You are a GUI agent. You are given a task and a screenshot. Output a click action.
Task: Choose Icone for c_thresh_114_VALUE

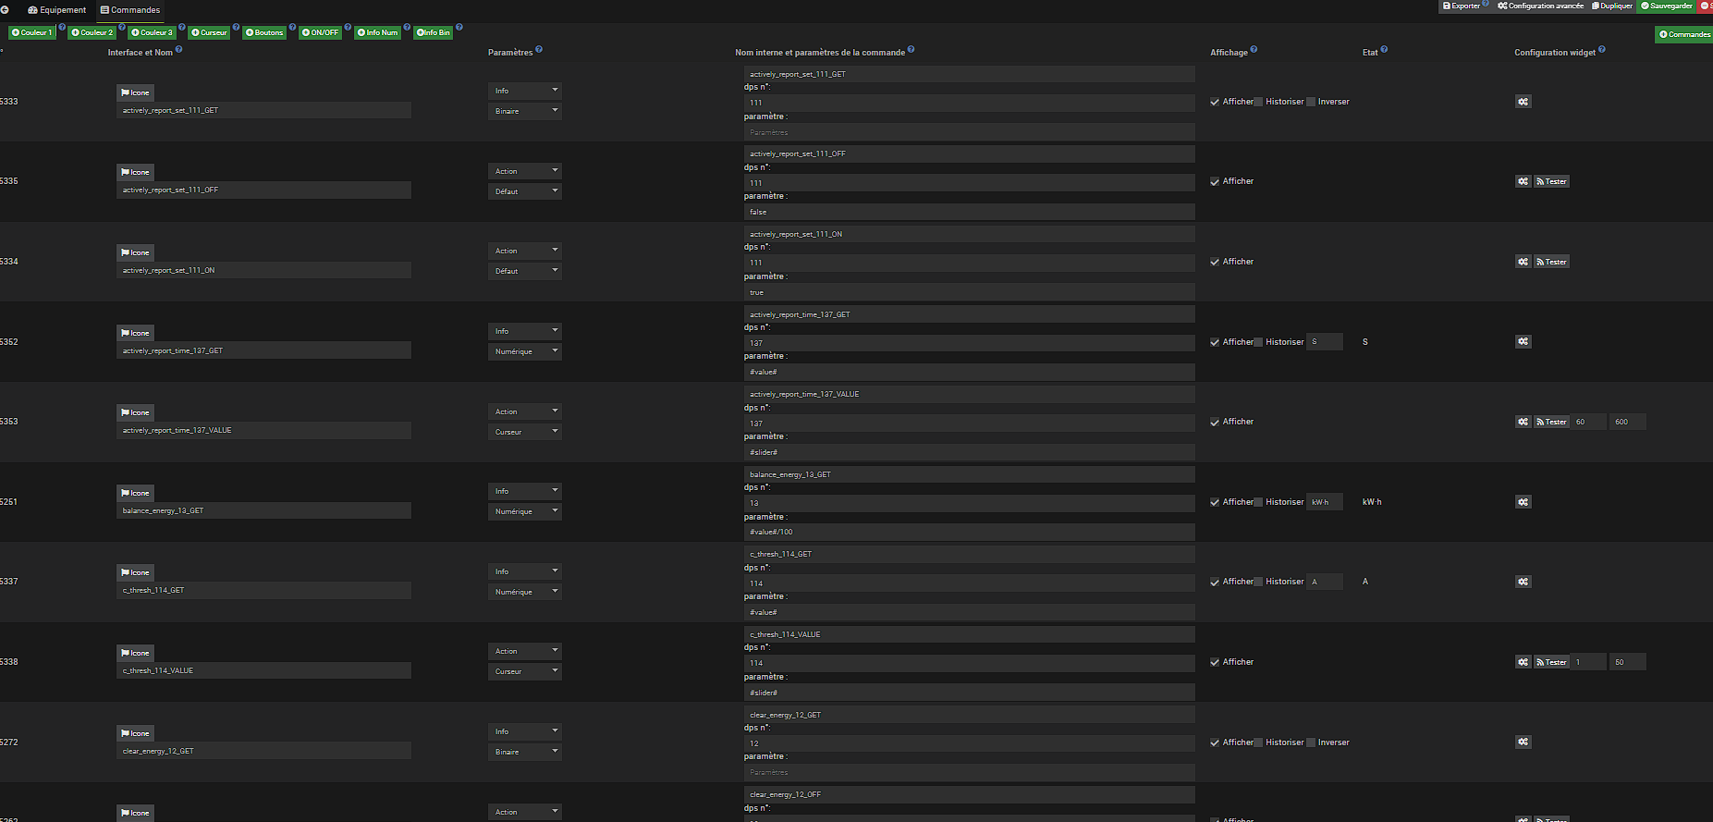click(x=135, y=653)
